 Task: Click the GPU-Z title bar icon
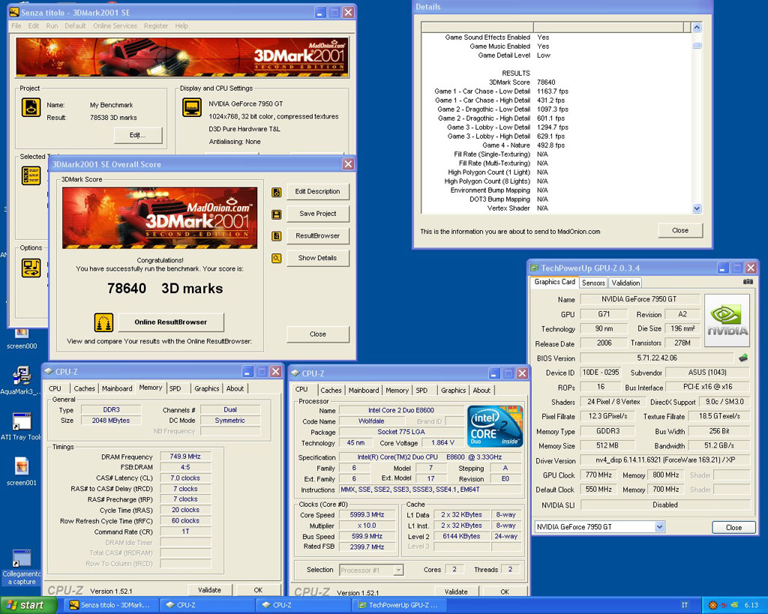(x=534, y=268)
